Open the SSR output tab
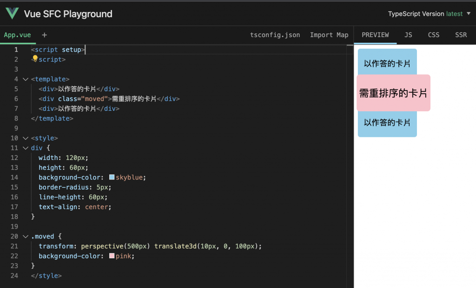Viewport: 476px width, 288px height. click(x=461, y=35)
